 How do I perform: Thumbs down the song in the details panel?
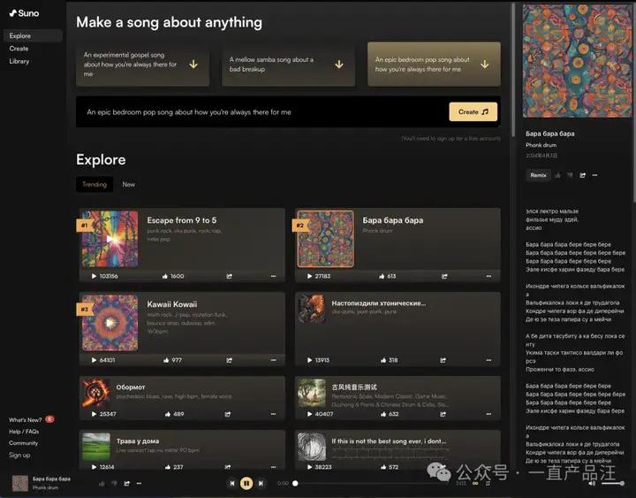click(570, 175)
